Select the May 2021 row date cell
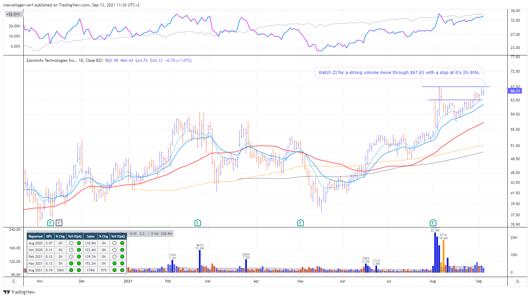The width and height of the screenshot is (531, 298). point(36,263)
